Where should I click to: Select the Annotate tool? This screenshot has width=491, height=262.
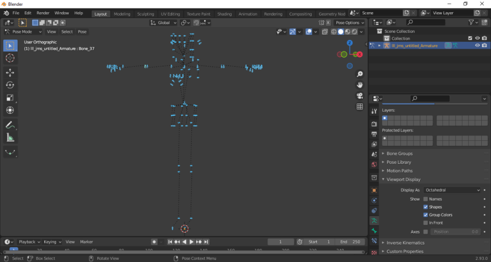coord(10,125)
